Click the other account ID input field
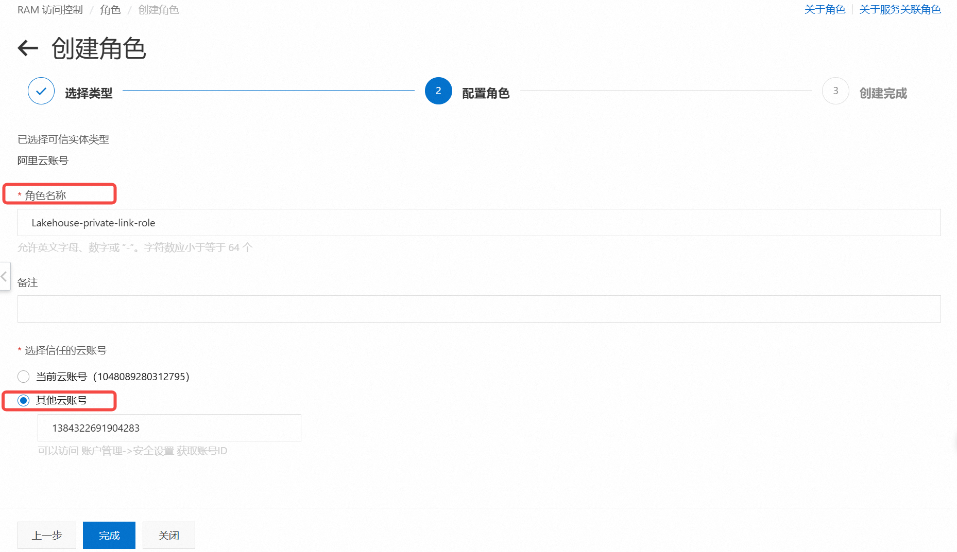957x552 pixels. pyautogui.click(x=169, y=428)
